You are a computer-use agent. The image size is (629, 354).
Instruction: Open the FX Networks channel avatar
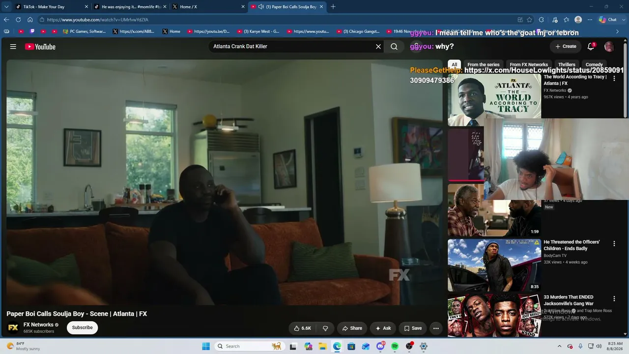coord(13,327)
